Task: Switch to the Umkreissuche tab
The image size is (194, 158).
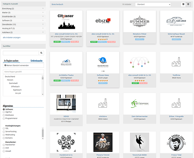Action: point(36,61)
